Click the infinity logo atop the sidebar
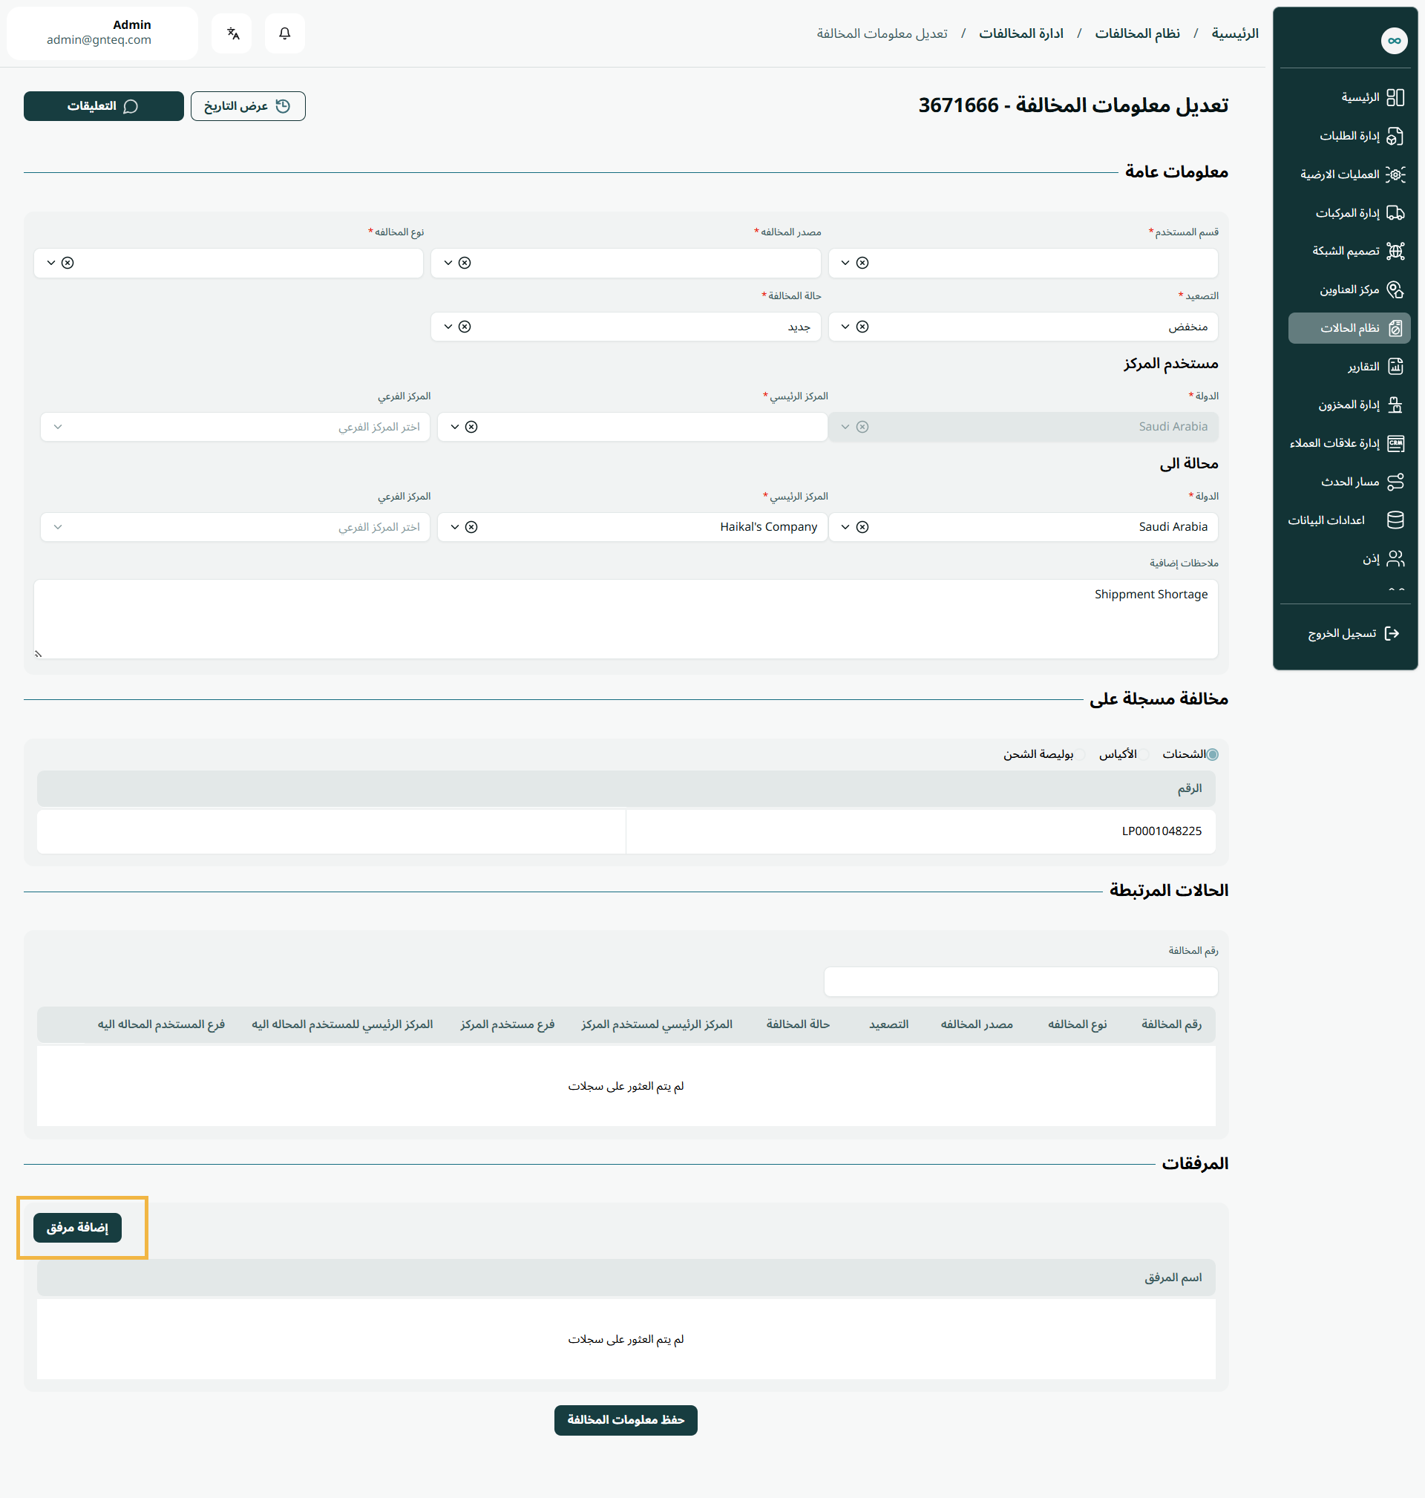 [1394, 41]
